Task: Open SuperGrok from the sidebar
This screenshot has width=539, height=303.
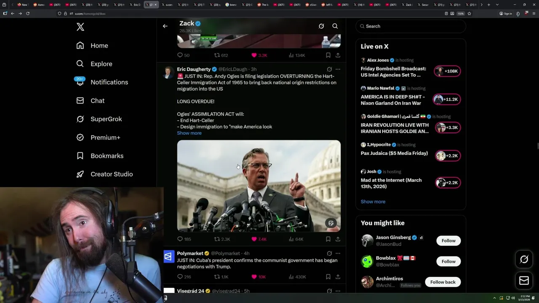Action: tap(99, 119)
